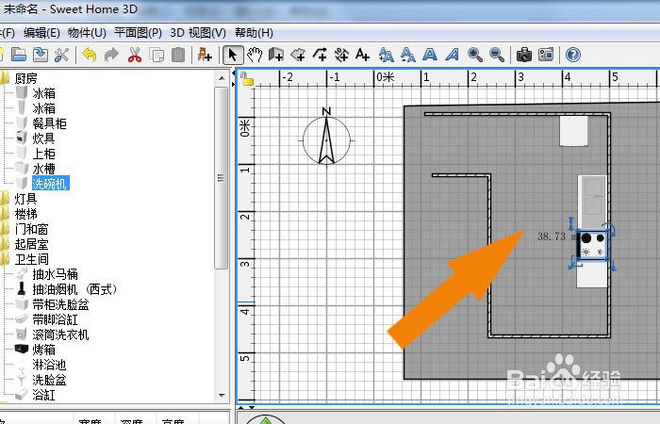Viewport: 660px width, 424px height.
Task: Zoom out of the plan
Action: click(497, 55)
